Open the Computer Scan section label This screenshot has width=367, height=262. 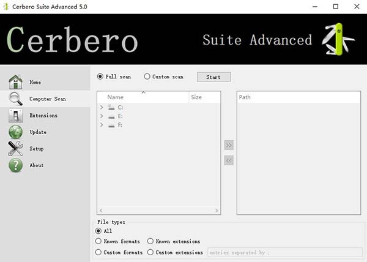pyautogui.click(x=48, y=99)
